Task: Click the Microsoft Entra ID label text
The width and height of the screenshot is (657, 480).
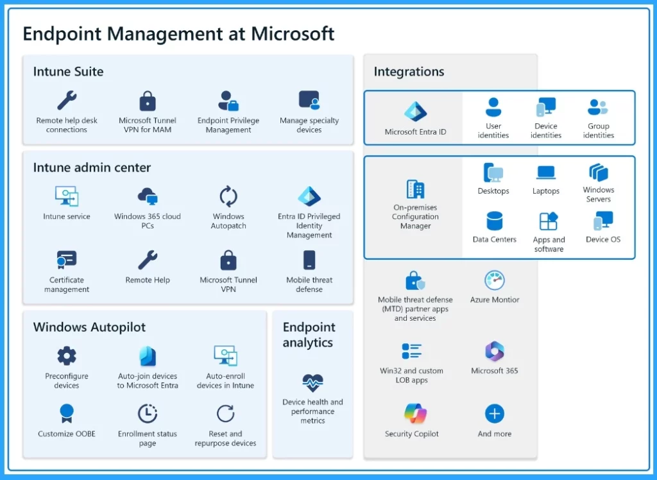Action: point(415,132)
